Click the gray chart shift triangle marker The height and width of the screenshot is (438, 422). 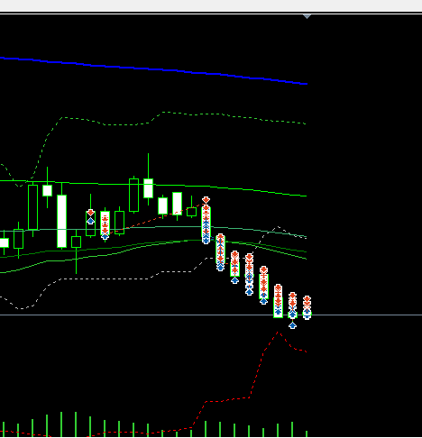click(307, 16)
